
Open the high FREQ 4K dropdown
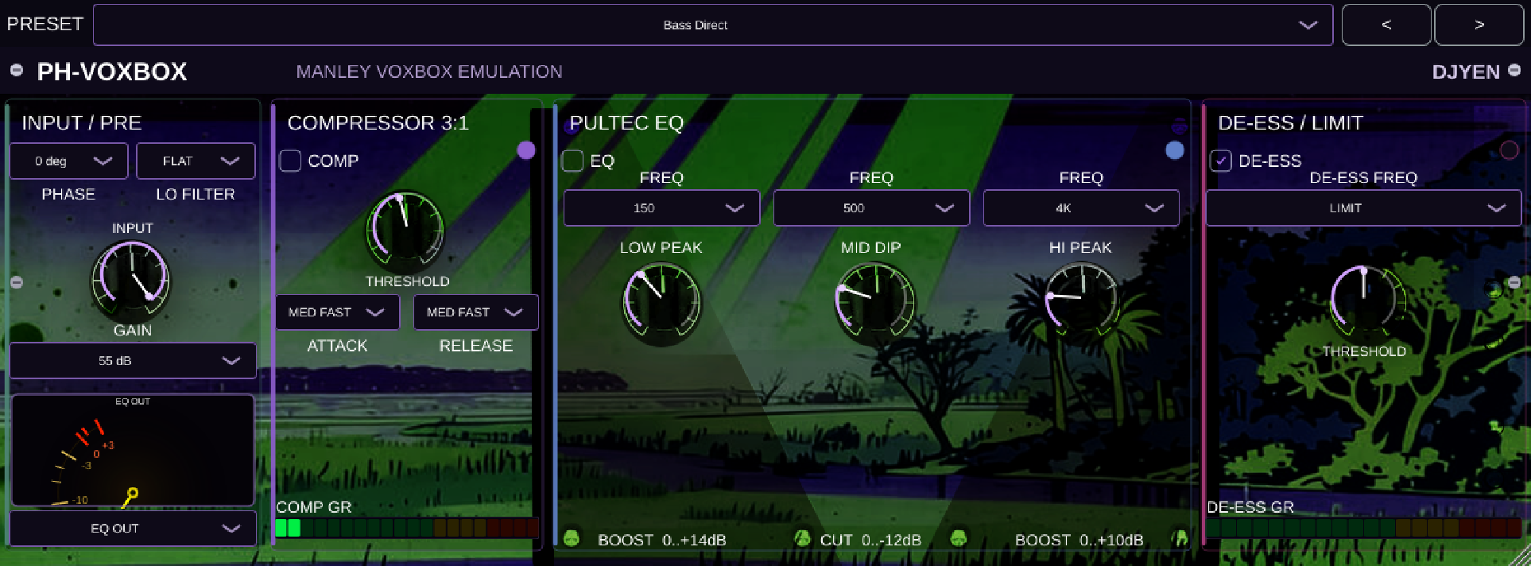pyautogui.click(x=1081, y=207)
